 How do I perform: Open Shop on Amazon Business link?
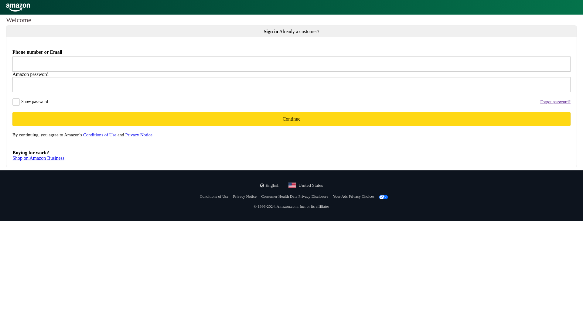(x=38, y=158)
